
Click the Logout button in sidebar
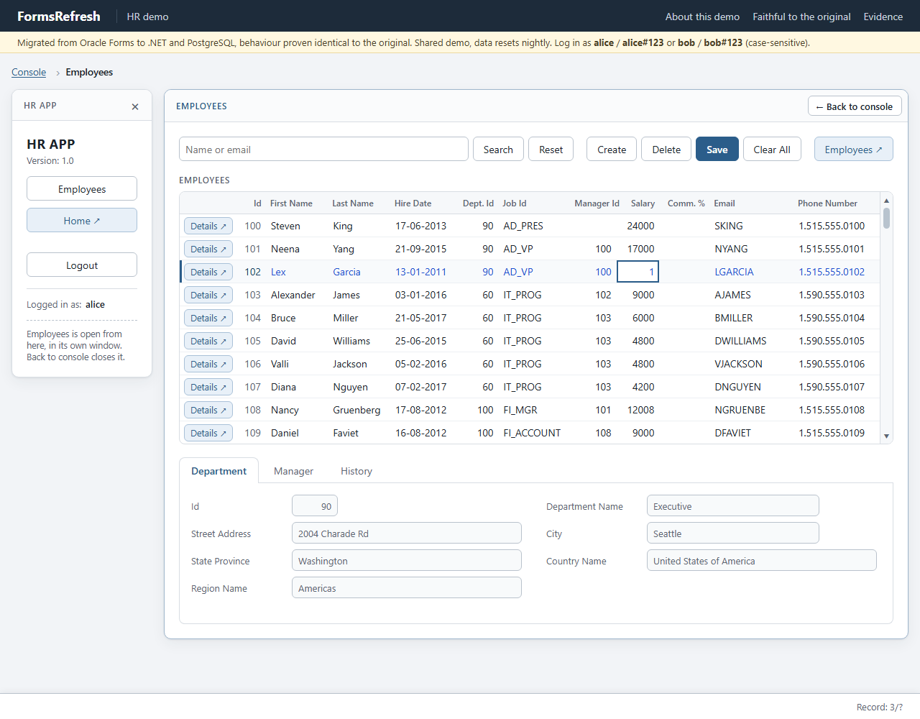(x=82, y=265)
